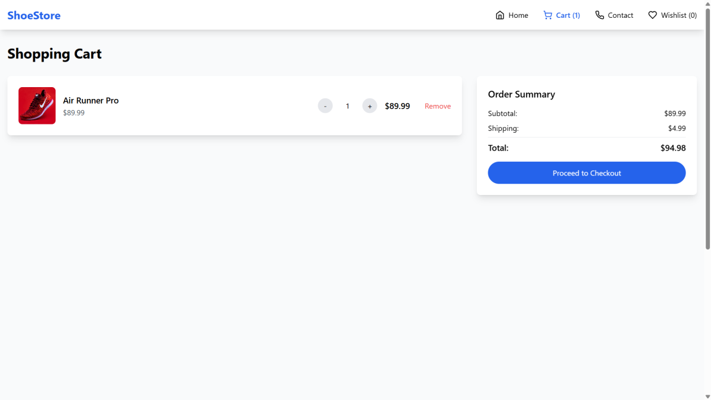Click the heart icon beside Wishlist

pos(652,15)
